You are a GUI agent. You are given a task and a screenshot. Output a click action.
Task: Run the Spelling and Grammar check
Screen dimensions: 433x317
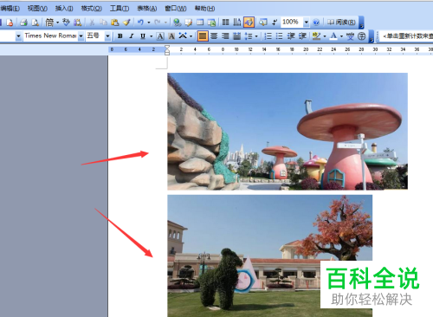click(66, 23)
